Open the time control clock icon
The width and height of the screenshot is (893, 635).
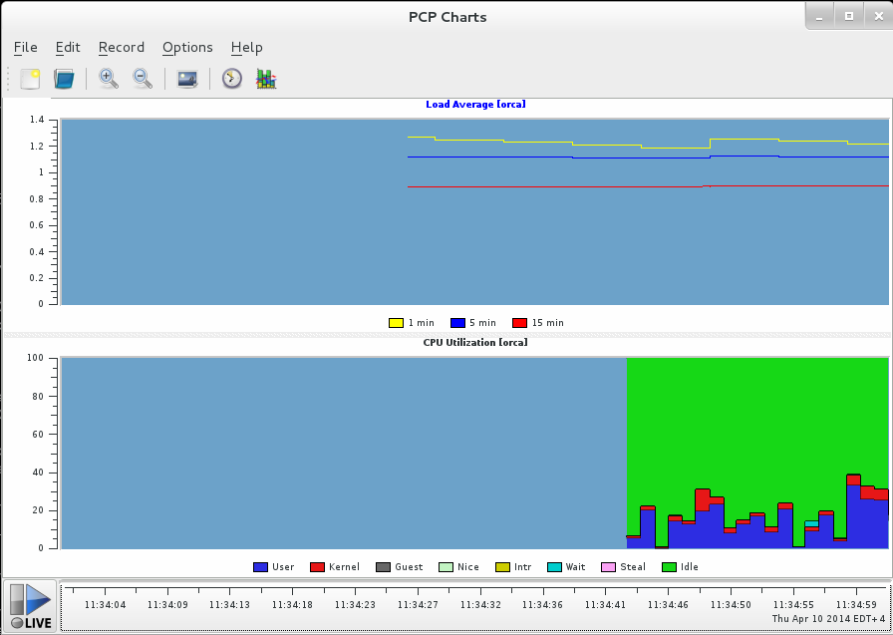tap(231, 78)
